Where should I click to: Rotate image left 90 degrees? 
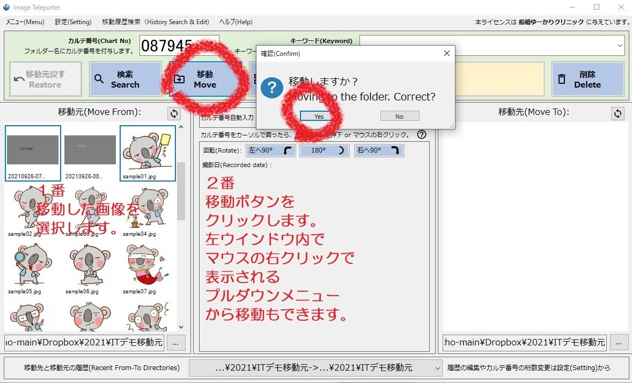click(x=271, y=150)
